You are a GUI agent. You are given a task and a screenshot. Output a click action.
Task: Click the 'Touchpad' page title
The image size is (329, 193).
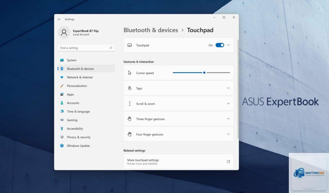pyautogui.click(x=200, y=30)
